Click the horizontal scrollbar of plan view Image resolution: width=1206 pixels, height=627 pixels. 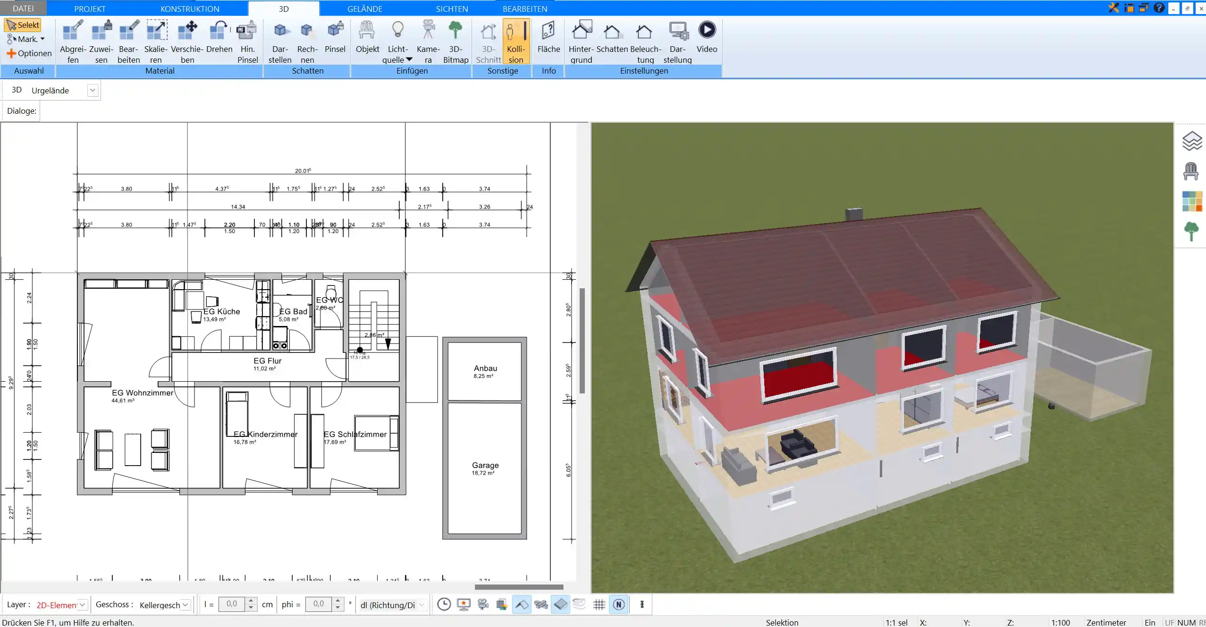pos(519,587)
